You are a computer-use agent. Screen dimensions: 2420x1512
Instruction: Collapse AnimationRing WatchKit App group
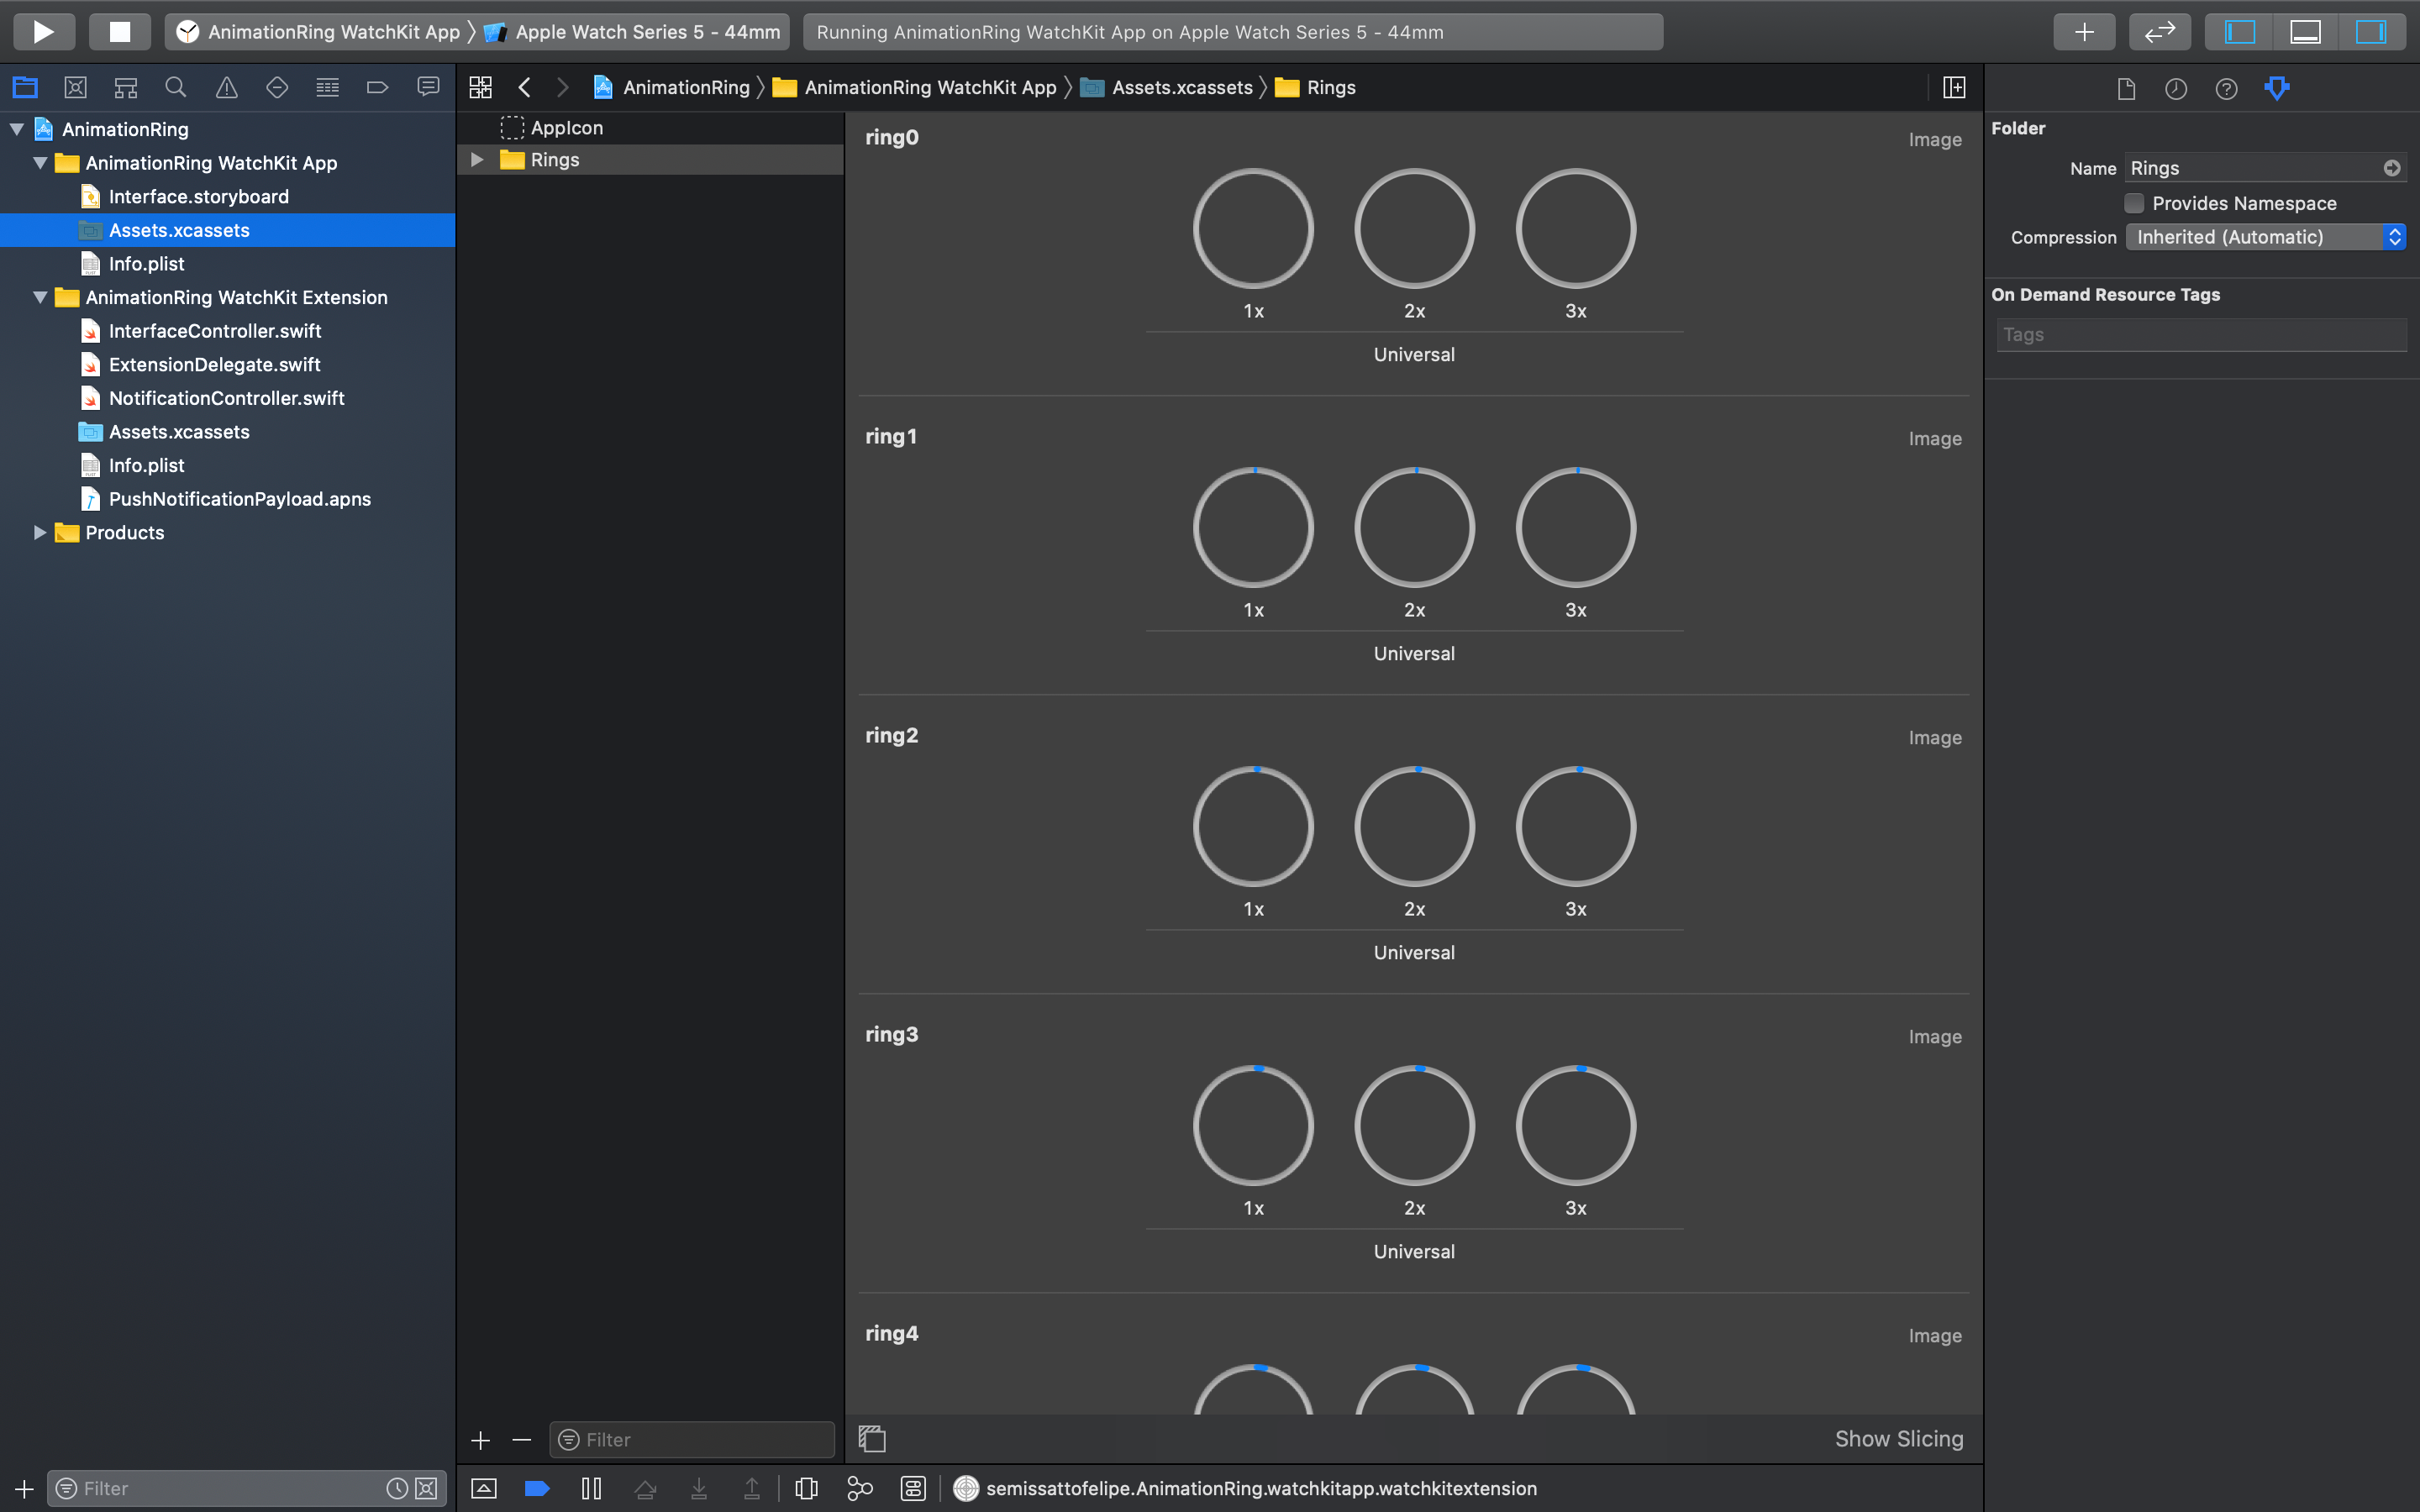(40, 163)
